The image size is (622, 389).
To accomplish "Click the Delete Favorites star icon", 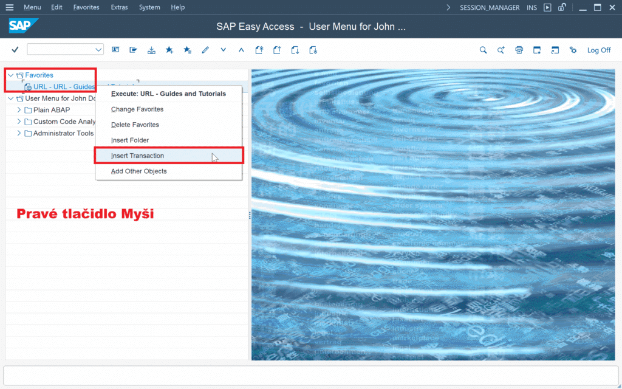I will tap(188, 50).
